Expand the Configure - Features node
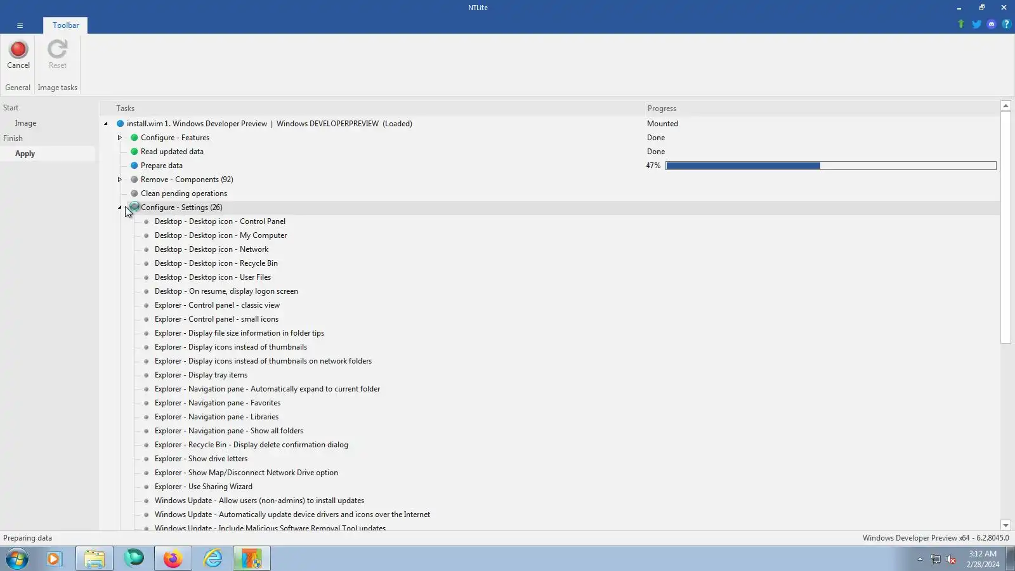This screenshot has width=1015, height=571. pos(119,138)
